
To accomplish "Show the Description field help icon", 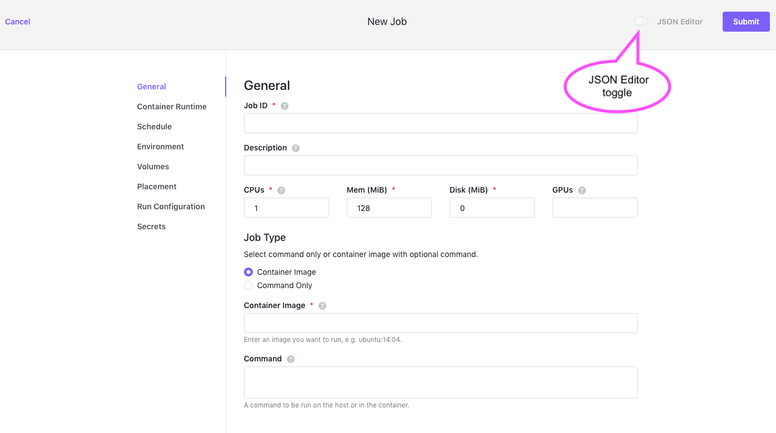I will coord(296,148).
